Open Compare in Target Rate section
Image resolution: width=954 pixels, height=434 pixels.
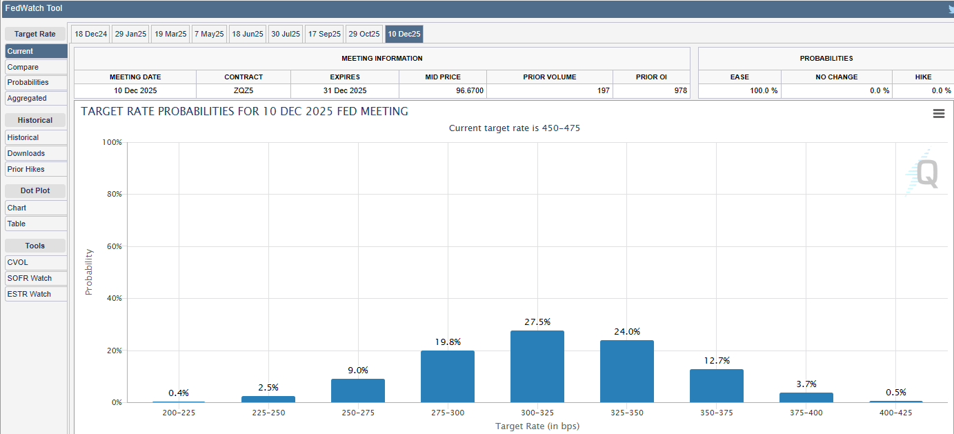point(36,67)
